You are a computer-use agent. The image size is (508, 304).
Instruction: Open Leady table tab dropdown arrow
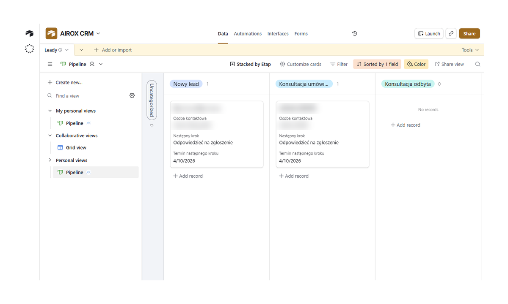point(67,50)
